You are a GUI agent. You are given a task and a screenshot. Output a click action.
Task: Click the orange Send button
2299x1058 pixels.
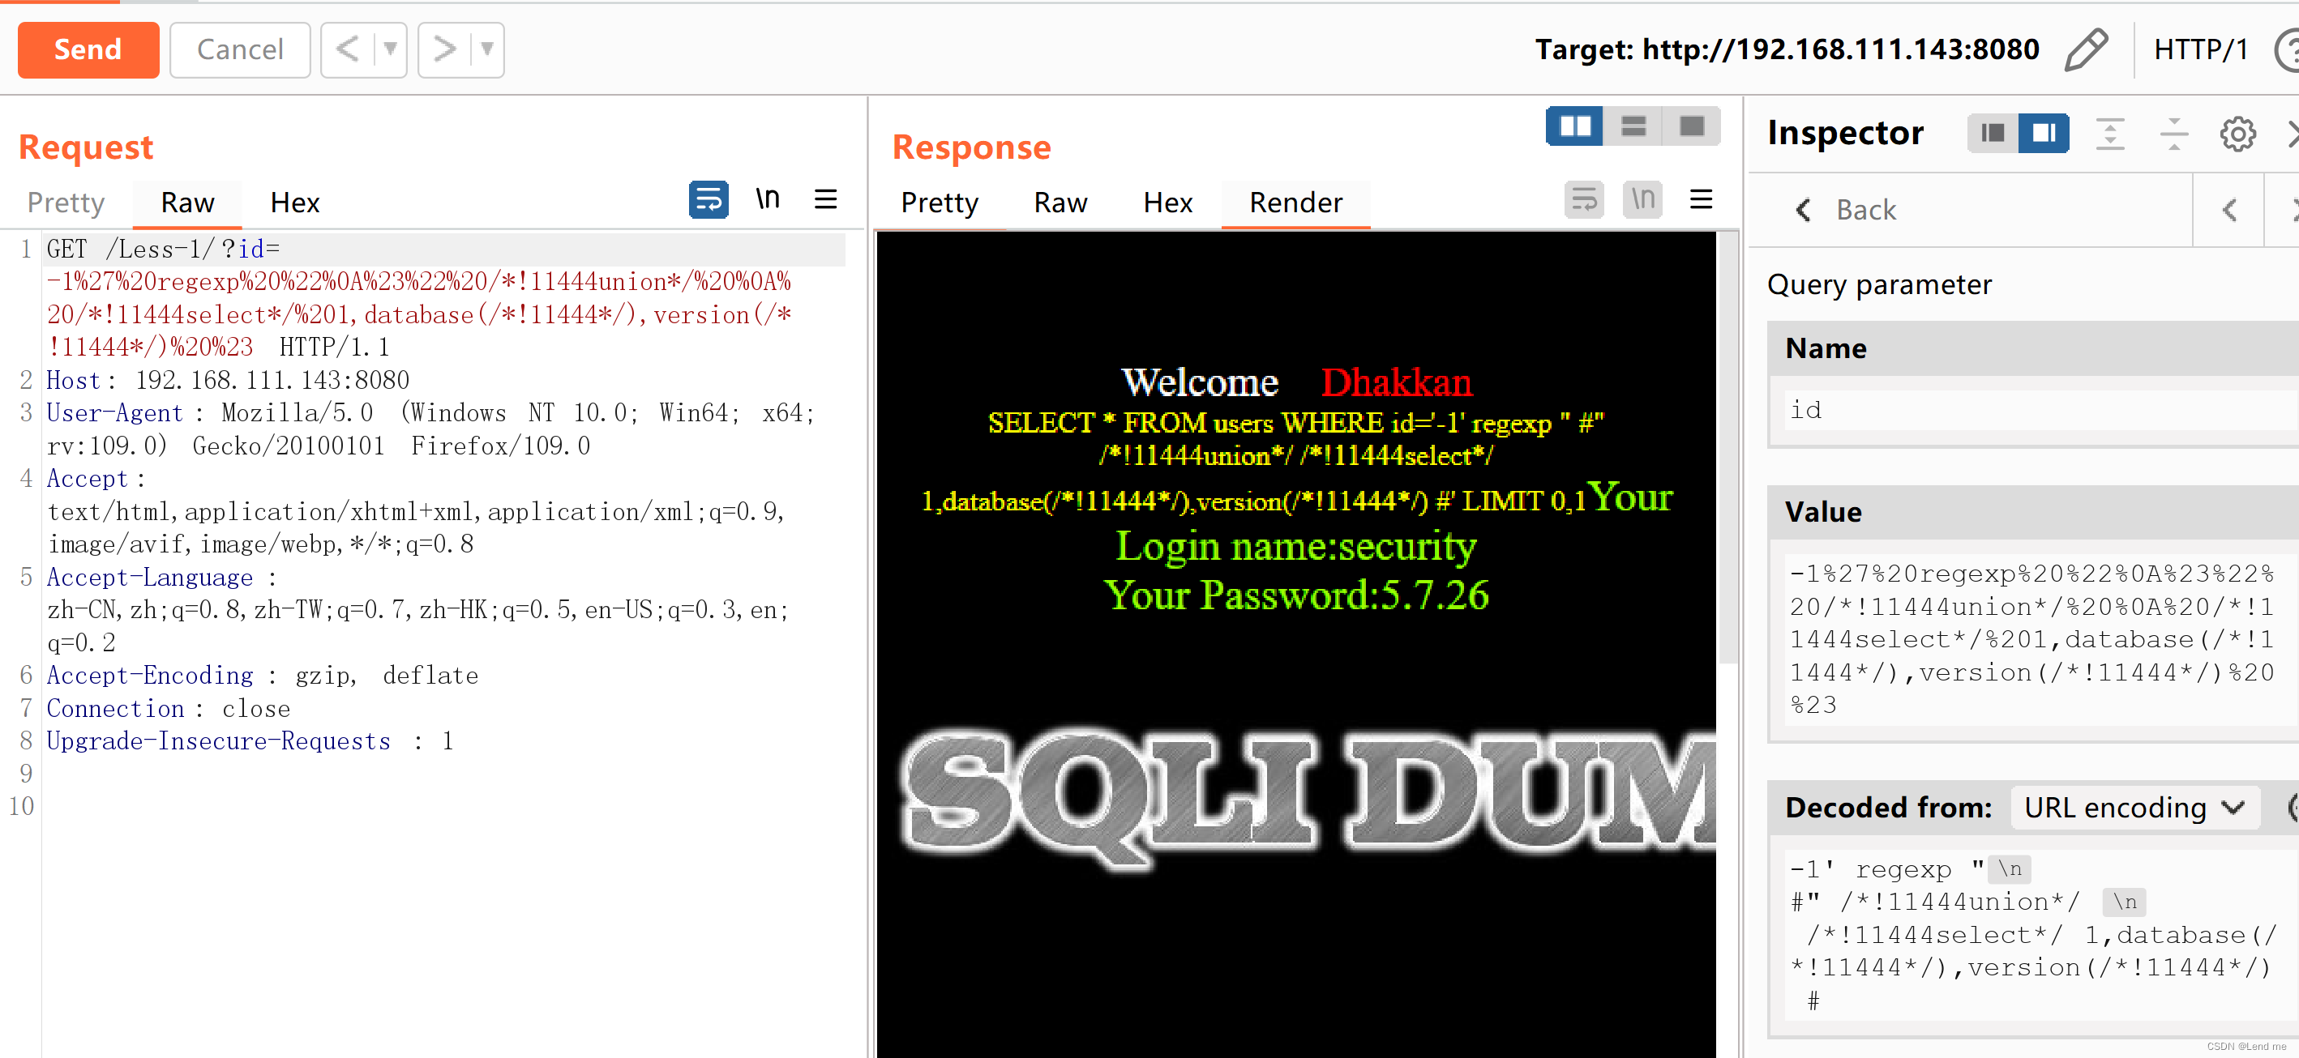tap(88, 49)
